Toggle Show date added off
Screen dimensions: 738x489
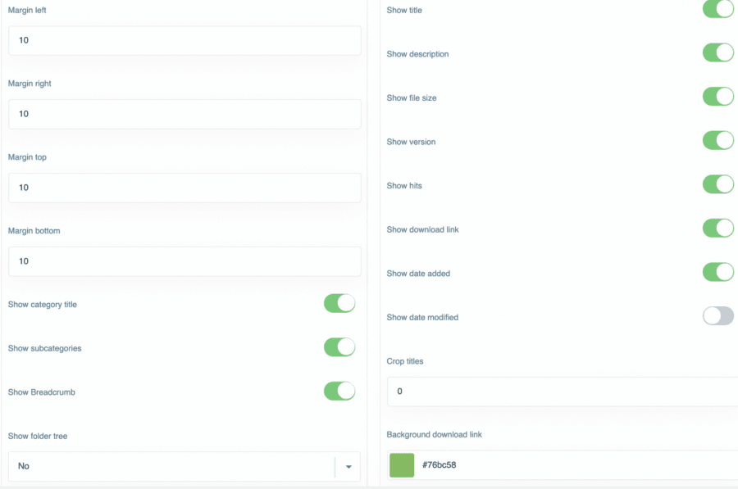(717, 273)
